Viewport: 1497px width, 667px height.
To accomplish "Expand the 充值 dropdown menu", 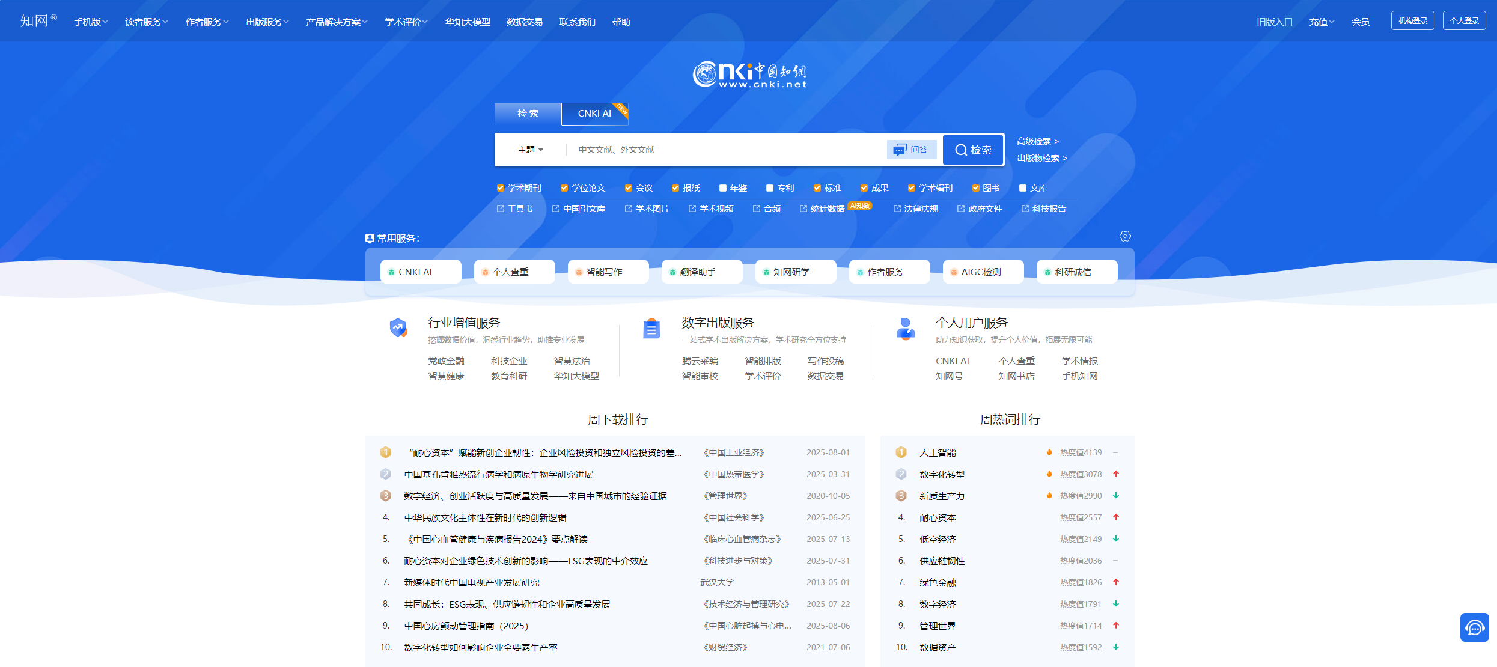I will 1320,21.
